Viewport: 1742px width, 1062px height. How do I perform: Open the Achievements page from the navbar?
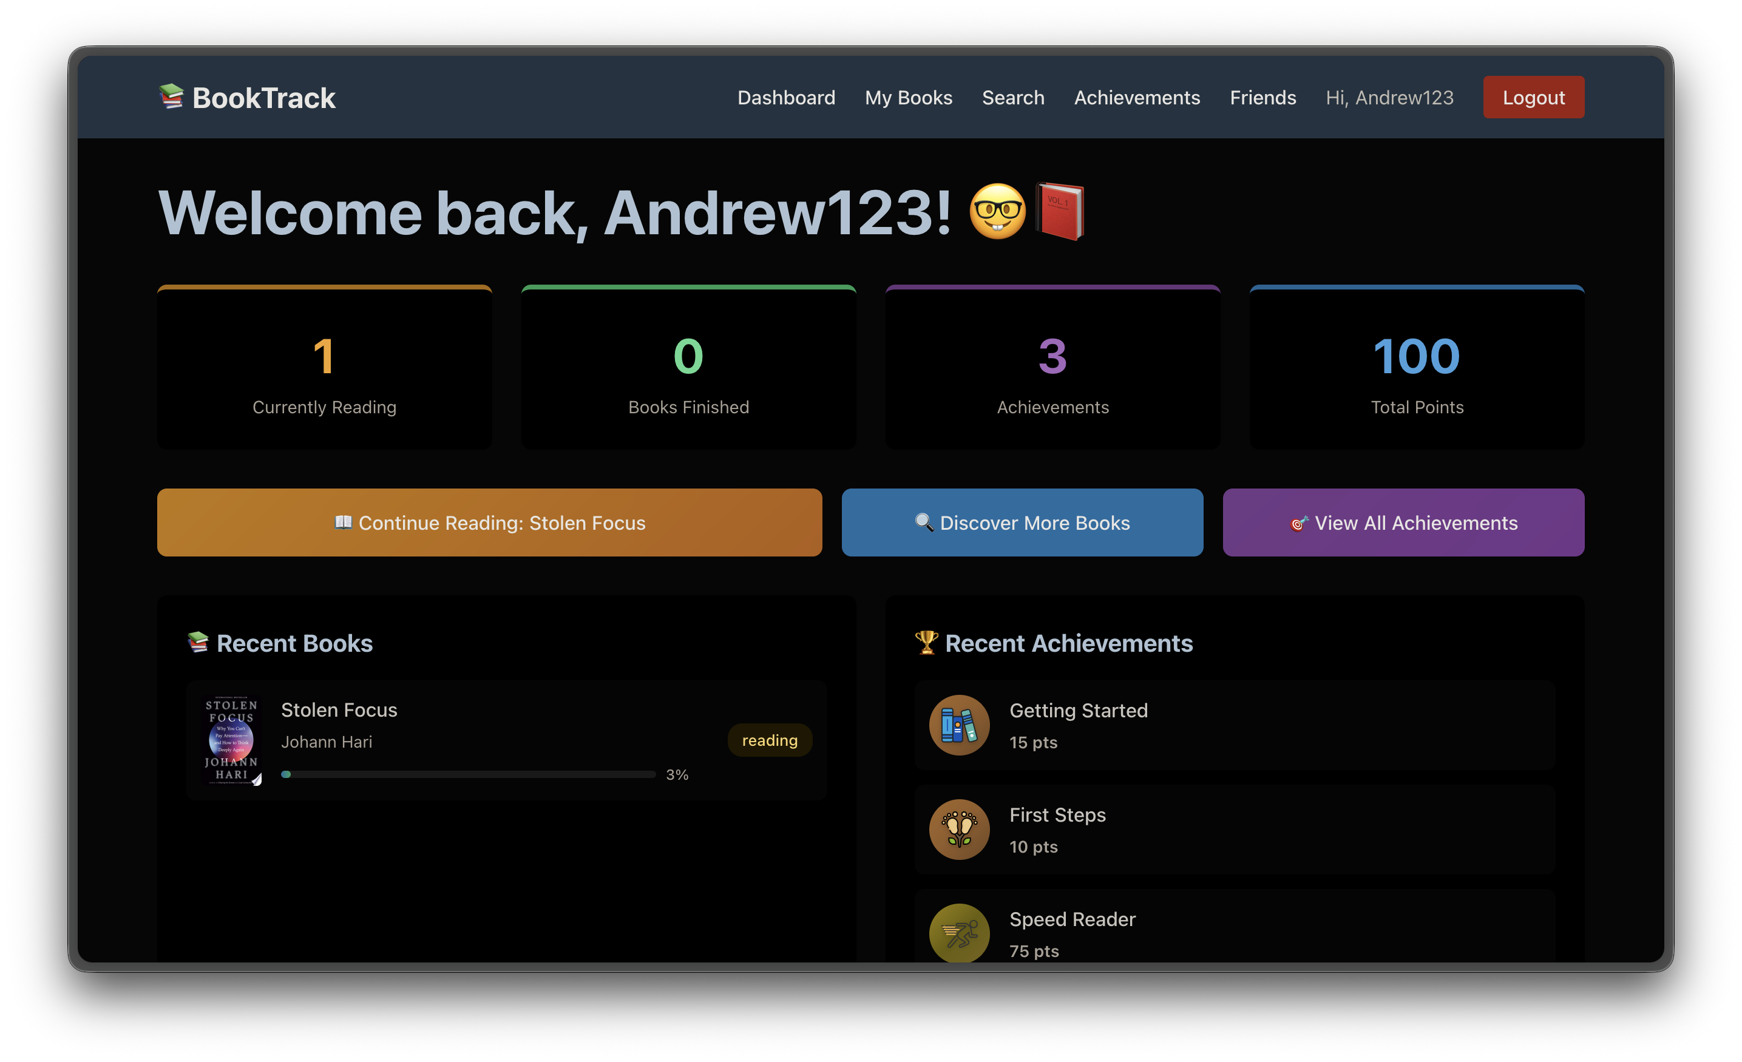click(x=1136, y=98)
